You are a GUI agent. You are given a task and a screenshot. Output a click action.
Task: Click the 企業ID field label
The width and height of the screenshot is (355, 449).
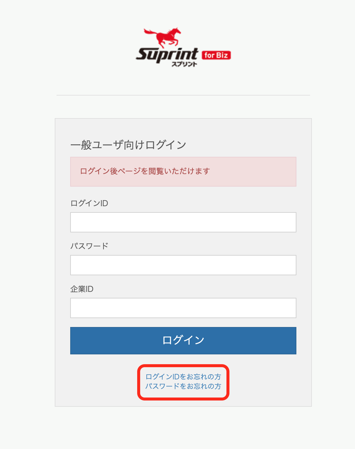[82, 289]
